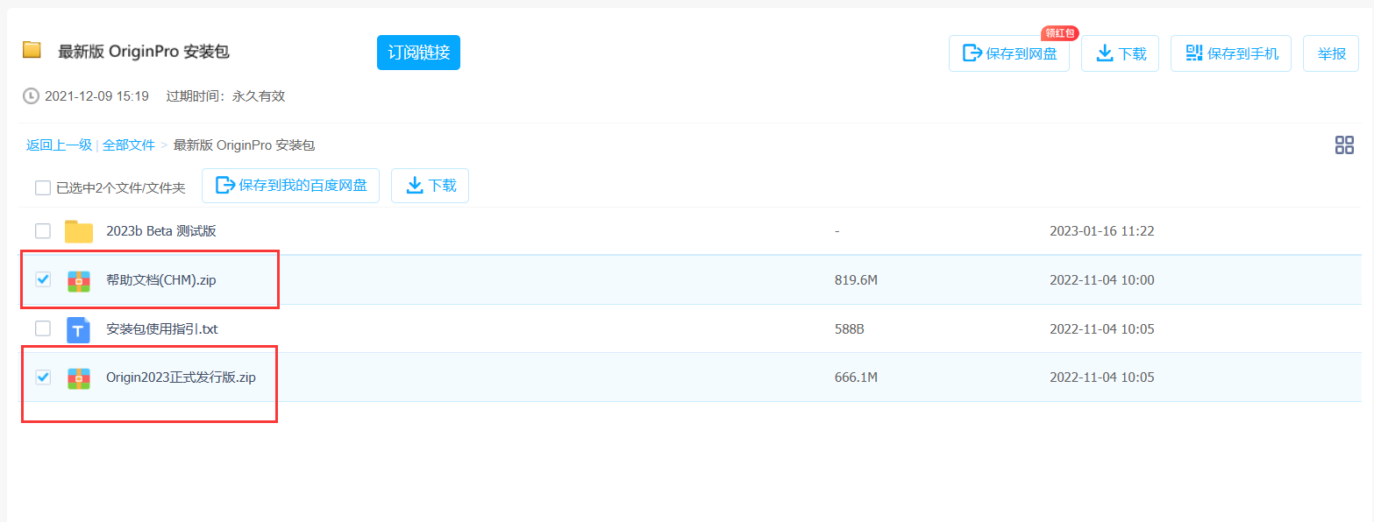This screenshot has width=1374, height=522.
Task: Click file name 帮助文档(CHM).zip
Action: point(161,280)
